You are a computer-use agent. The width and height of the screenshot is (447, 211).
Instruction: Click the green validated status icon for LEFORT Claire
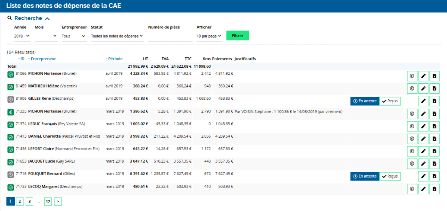pyautogui.click(x=11, y=150)
